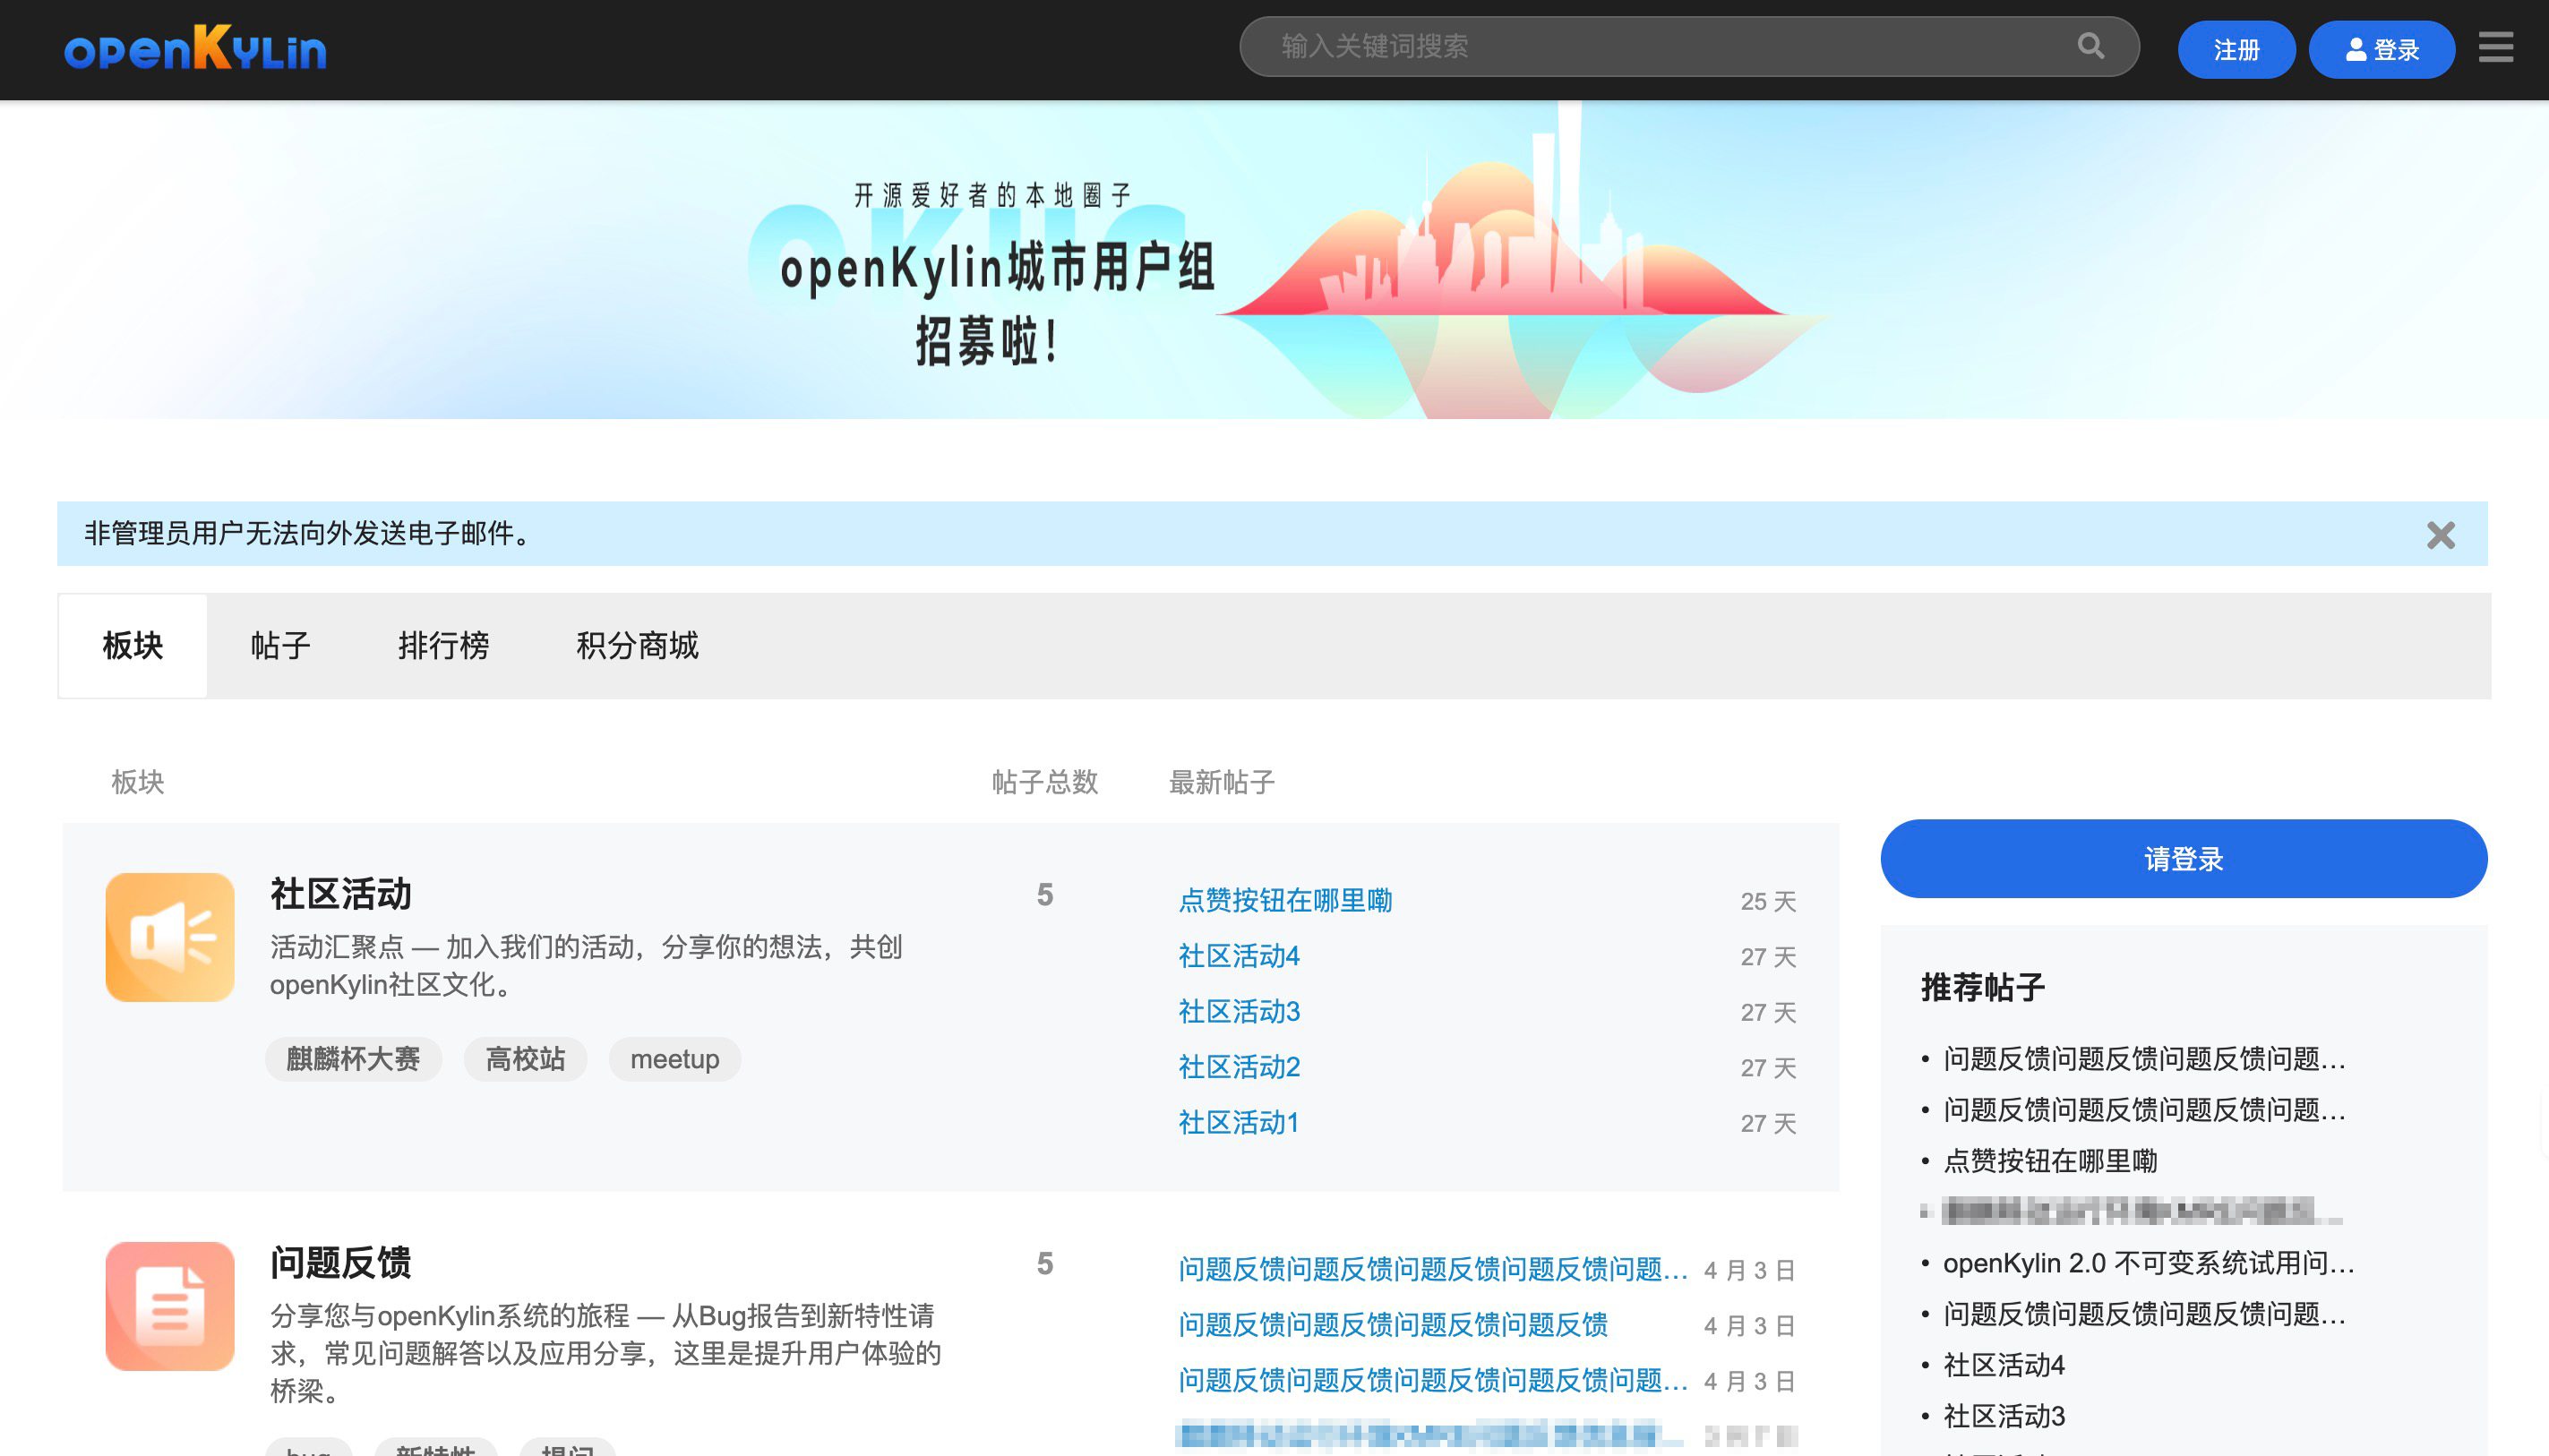The image size is (2549, 1456).
Task: Select the meetup tag
Action: pos(675,1058)
